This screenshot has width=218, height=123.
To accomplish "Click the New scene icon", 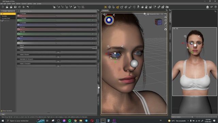I will [x=3, y=7].
